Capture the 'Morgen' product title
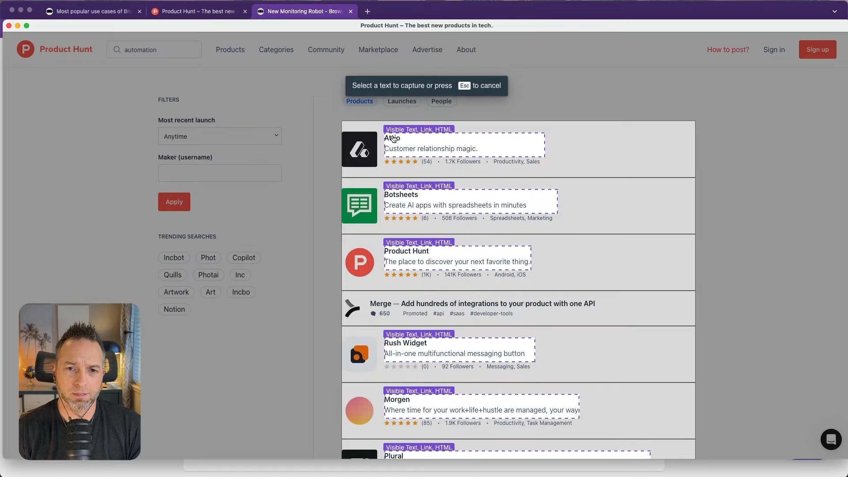This screenshot has height=477, width=848. pyautogui.click(x=397, y=400)
